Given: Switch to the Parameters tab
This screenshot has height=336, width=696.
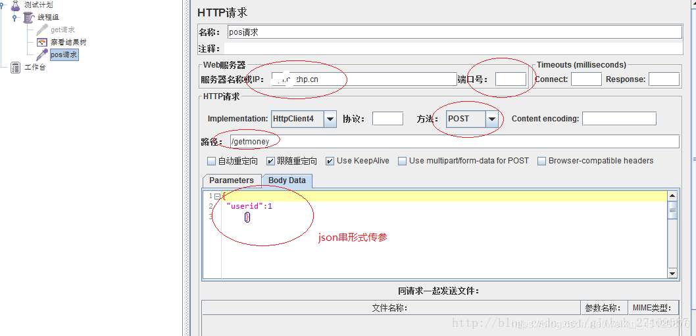Looking at the screenshot, I should pyautogui.click(x=232, y=180).
